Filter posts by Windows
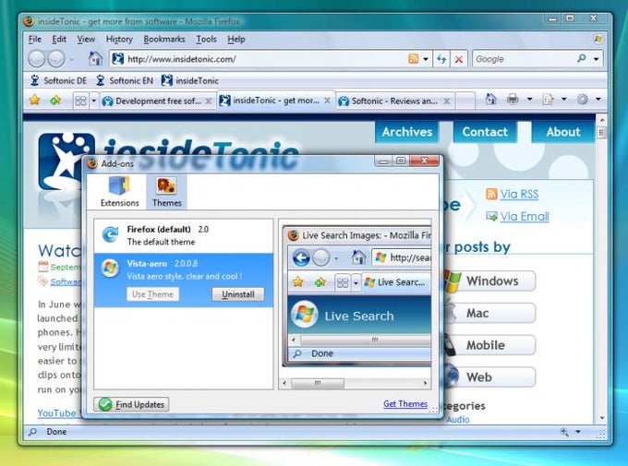The width and height of the screenshot is (628, 466). click(492, 281)
